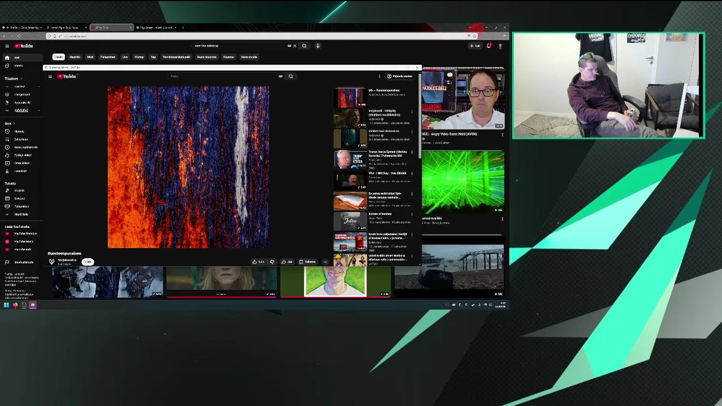The width and height of the screenshot is (722, 406).
Task: Close the front YouTube popup window
Action: pos(417,68)
